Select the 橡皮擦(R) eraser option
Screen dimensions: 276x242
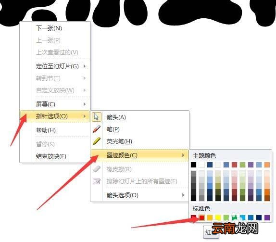pos(140,169)
